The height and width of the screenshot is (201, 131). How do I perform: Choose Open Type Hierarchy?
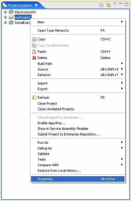(x=78, y=30)
